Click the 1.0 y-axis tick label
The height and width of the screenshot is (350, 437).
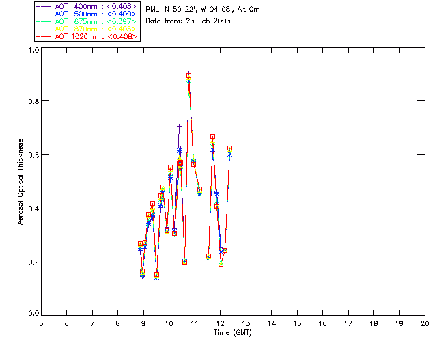33,50
